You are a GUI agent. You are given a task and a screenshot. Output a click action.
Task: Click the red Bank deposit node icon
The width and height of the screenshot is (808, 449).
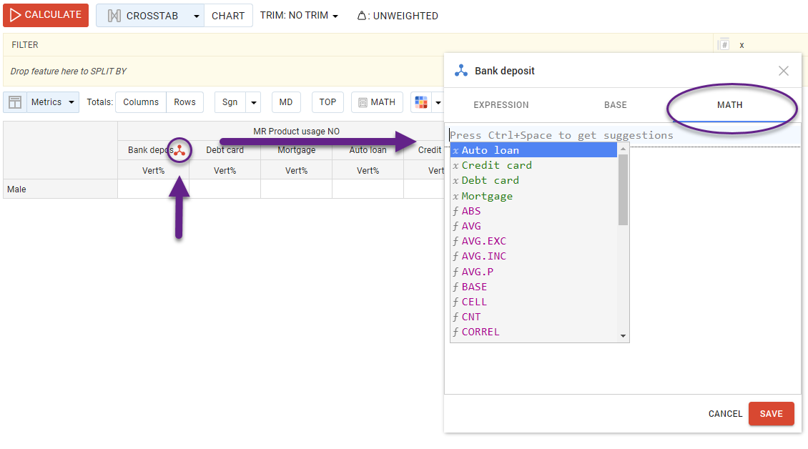coord(179,150)
